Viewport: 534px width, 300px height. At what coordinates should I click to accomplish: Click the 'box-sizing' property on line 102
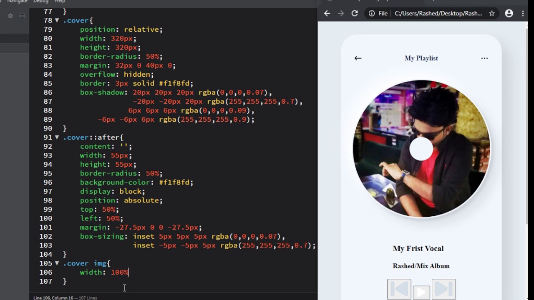(102, 236)
